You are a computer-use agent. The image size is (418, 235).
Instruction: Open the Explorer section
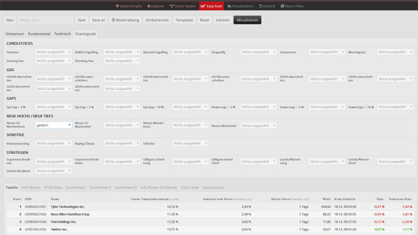(156, 6)
